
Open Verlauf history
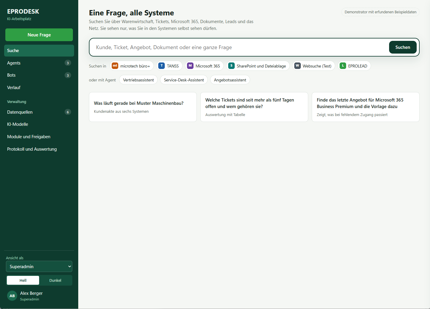tap(39, 88)
